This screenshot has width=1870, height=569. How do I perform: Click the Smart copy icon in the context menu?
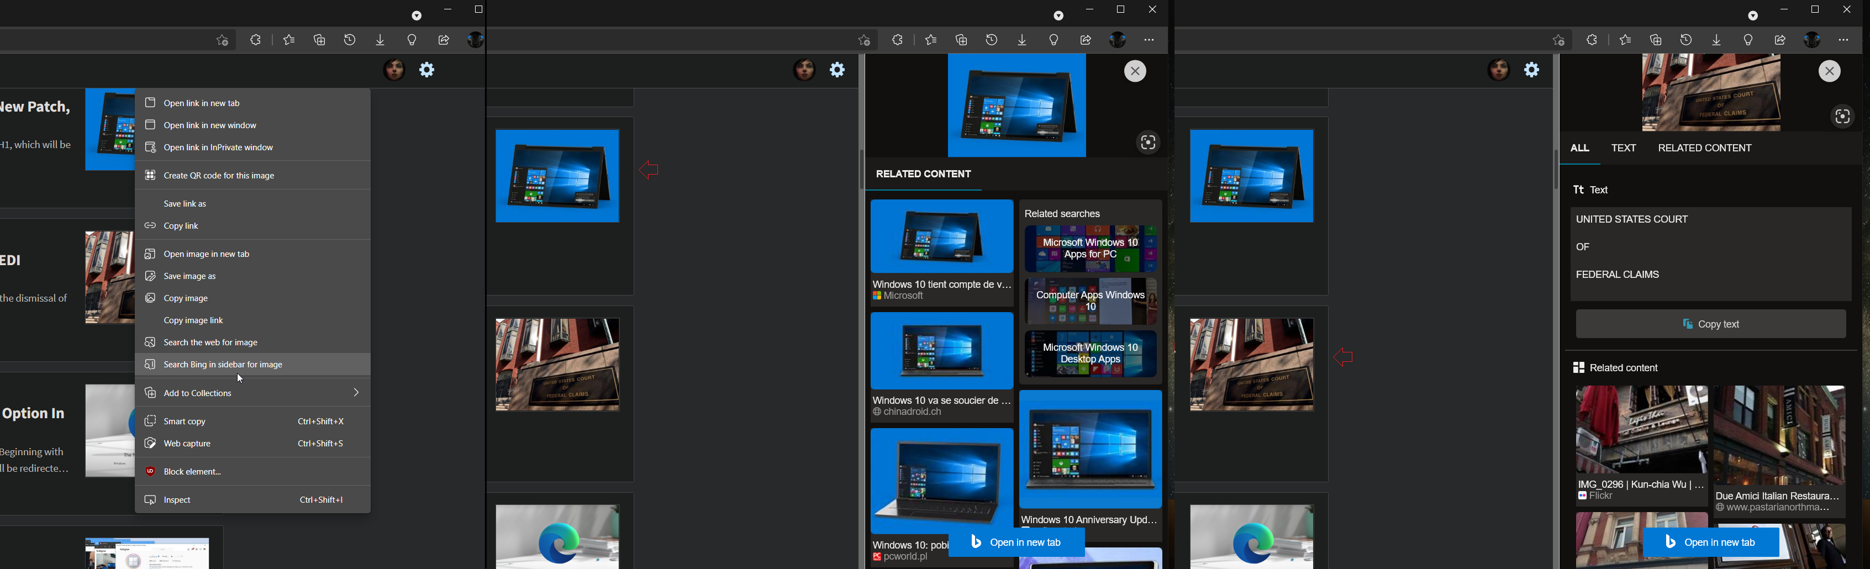pos(150,421)
